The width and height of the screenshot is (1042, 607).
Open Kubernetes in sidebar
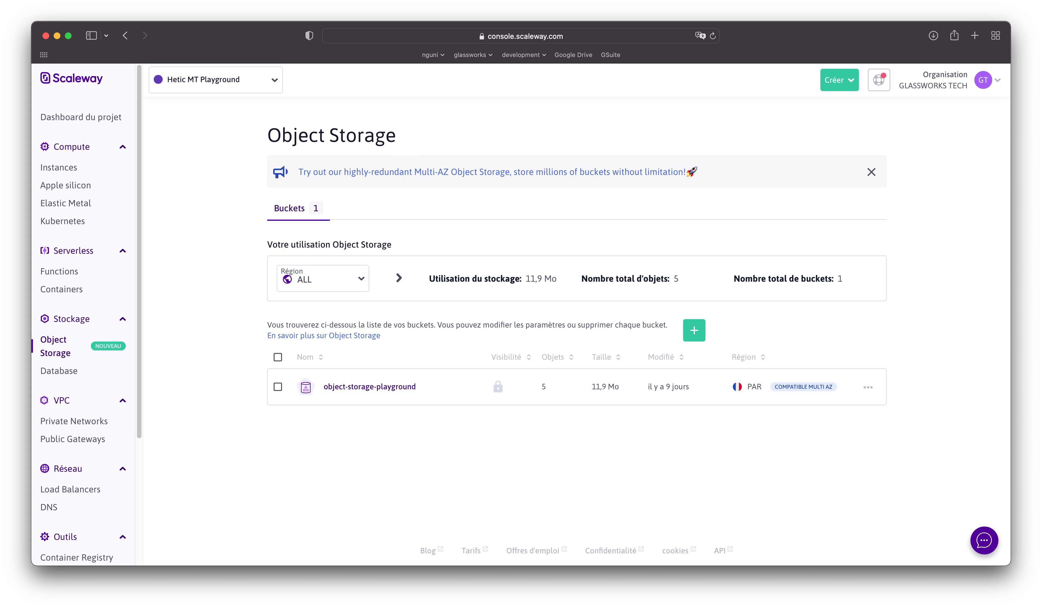tap(62, 221)
